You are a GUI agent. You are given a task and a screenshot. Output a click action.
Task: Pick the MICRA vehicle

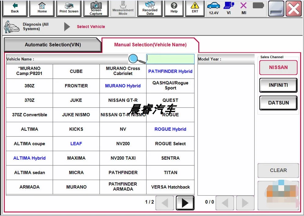[76, 173]
